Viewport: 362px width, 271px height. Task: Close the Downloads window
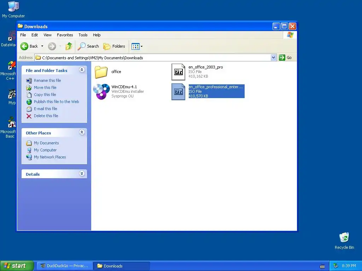[x=292, y=26]
